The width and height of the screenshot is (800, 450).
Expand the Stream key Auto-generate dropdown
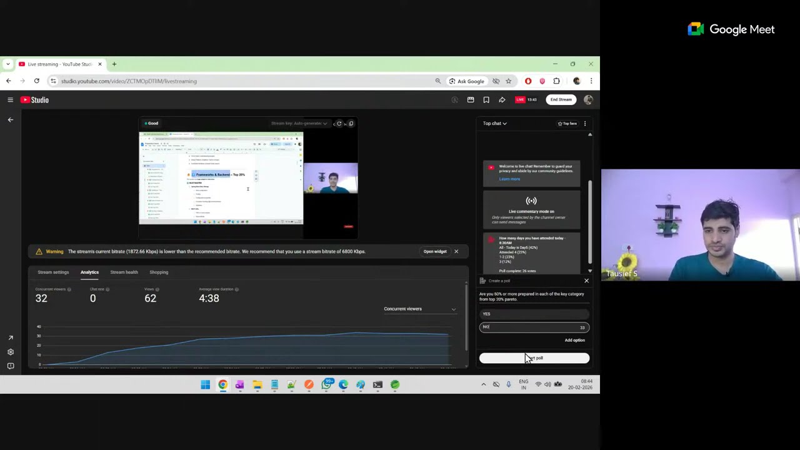(299, 123)
